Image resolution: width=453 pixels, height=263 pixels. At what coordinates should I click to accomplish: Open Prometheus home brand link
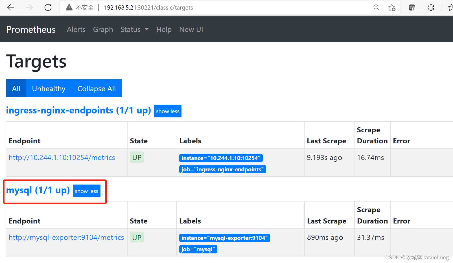pos(31,29)
